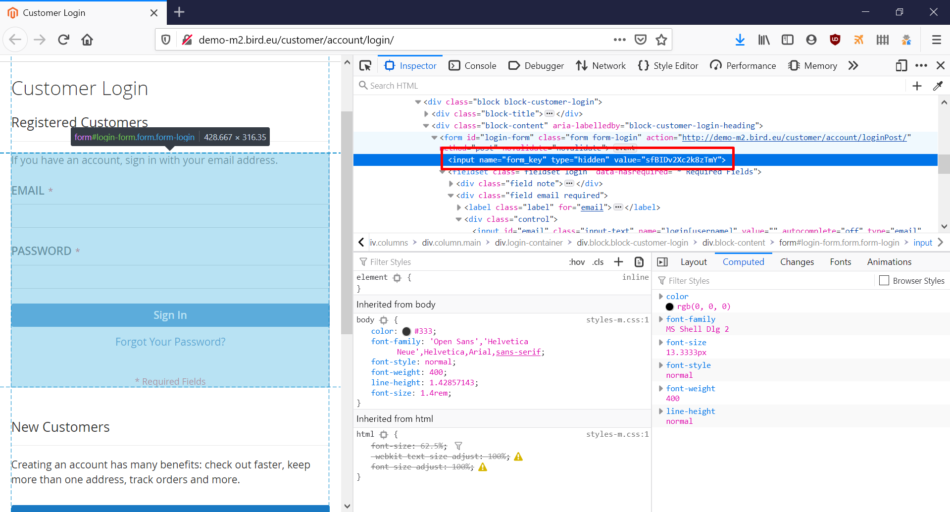Image resolution: width=950 pixels, height=512 pixels.
Task: Grab a color with the eyedropper
Action: (x=938, y=86)
